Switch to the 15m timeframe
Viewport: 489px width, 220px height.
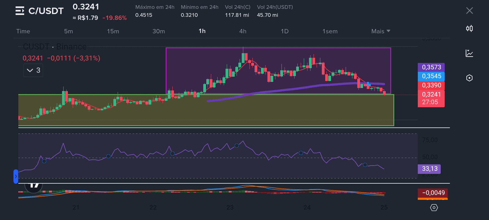click(x=113, y=31)
